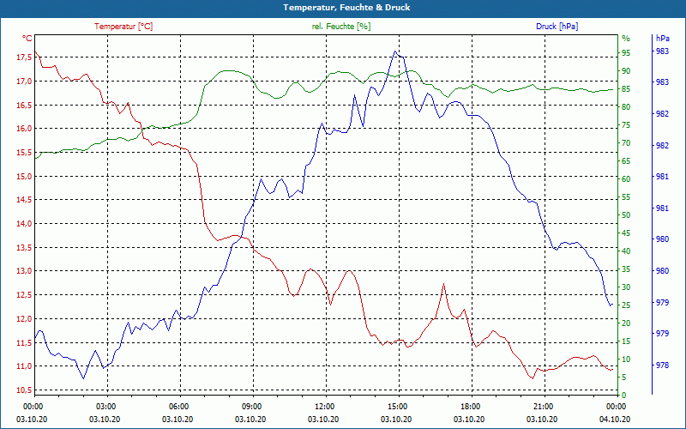This screenshot has height=429, width=686.
Task: Click the 20 humidity axis value
Action: pyautogui.click(x=626, y=323)
